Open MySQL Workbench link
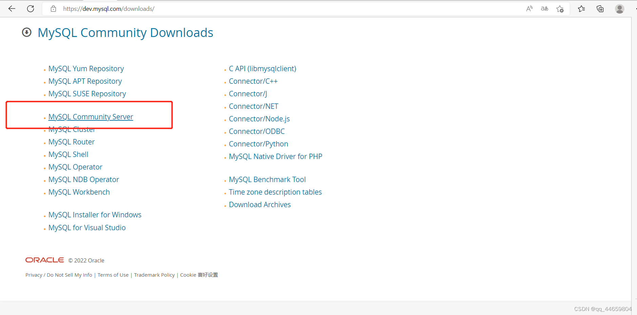Image resolution: width=637 pixels, height=315 pixels. point(79,192)
